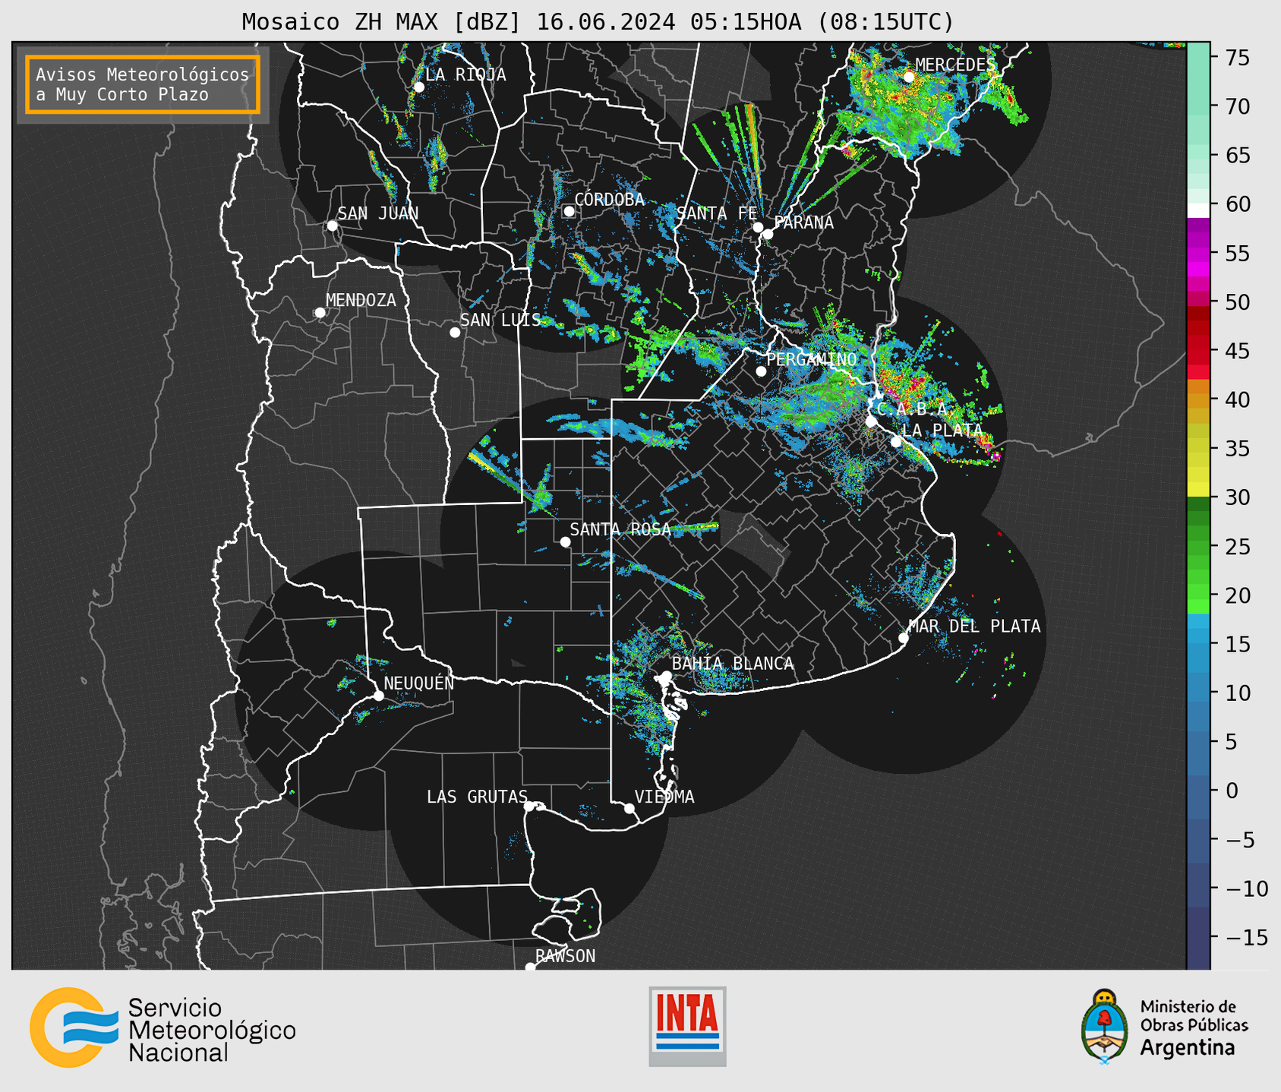Click the Mercedes city dot
Viewport: 1281px width, 1092px height.
tap(909, 77)
